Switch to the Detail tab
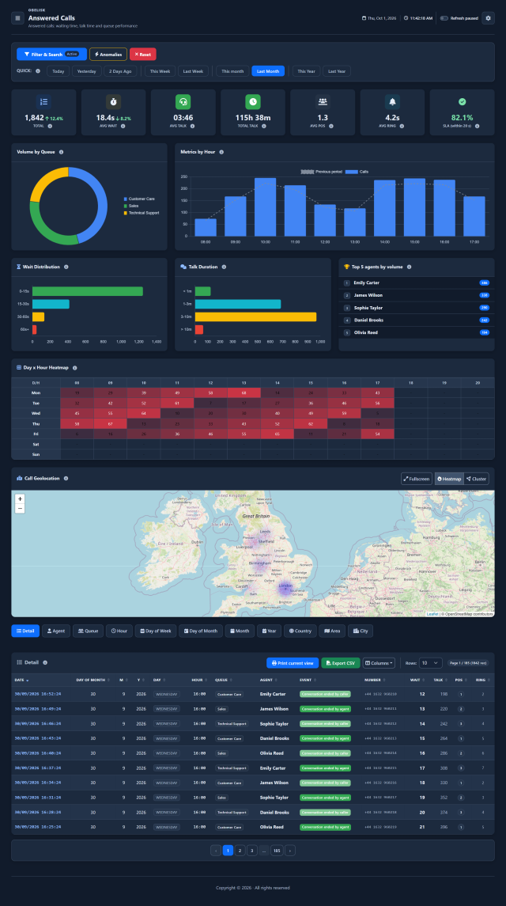This screenshot has width=506, height=906. coord(25,631)
